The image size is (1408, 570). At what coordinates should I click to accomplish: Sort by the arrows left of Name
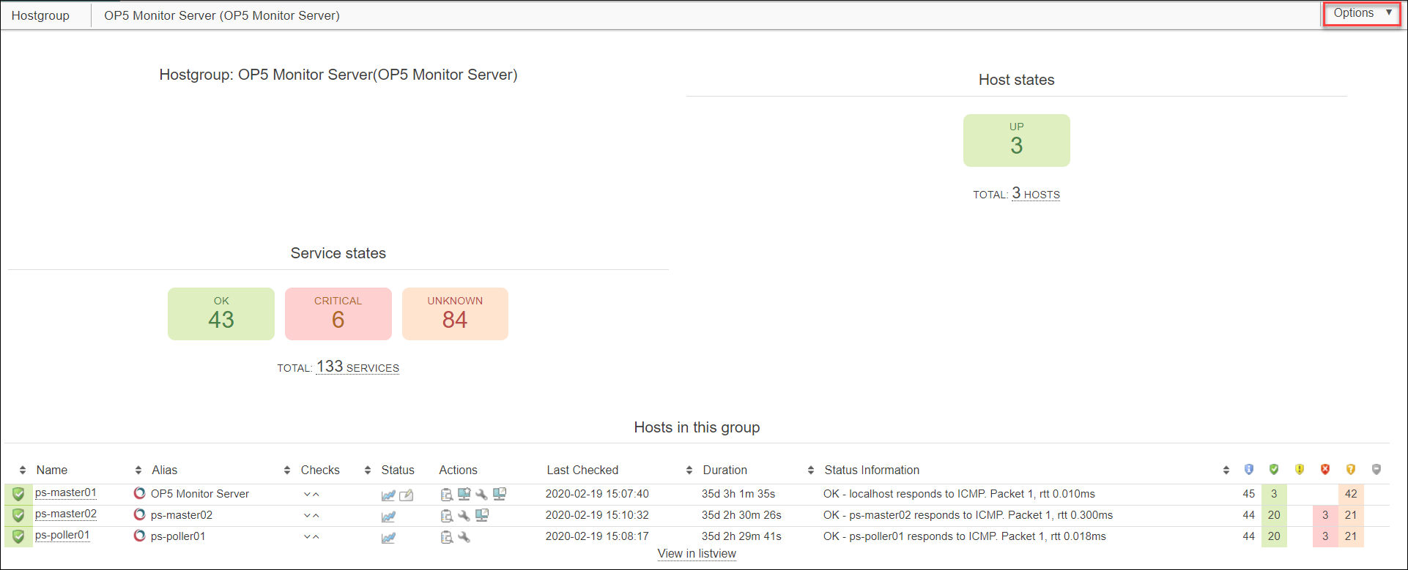coord(23,470)
